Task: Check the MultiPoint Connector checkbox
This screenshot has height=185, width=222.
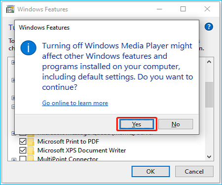Action: click(x=23, y=158)
